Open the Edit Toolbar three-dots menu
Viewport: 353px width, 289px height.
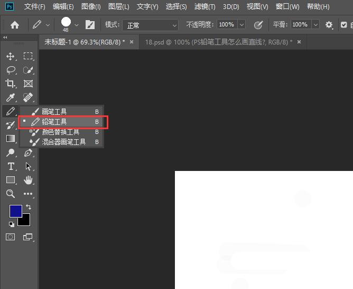click(28, 194)
